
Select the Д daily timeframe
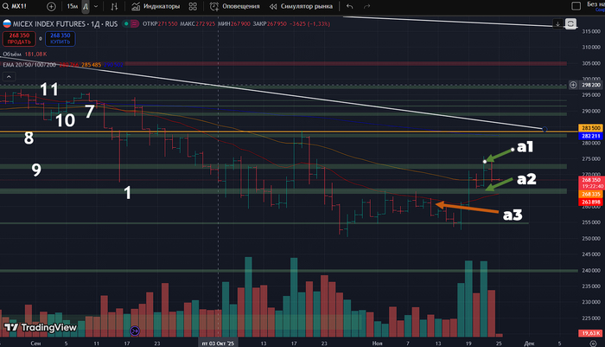86,6
